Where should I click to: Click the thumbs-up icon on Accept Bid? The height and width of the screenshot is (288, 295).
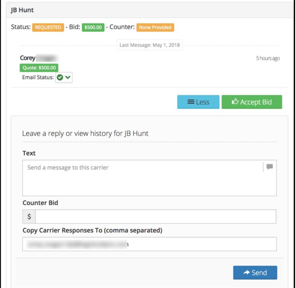pyautogui.click(x=235, y=102)
